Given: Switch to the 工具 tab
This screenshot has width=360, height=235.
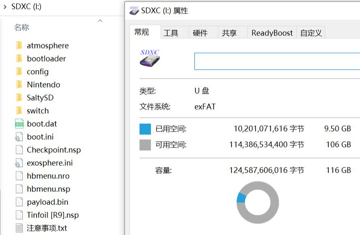Looking at the screenshot, I should coord(171,33).
